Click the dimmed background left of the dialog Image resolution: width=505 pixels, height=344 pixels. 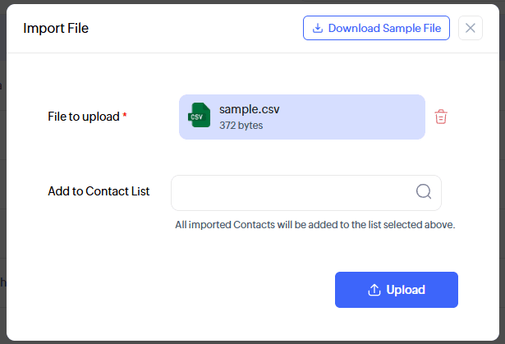pos(2,205)
